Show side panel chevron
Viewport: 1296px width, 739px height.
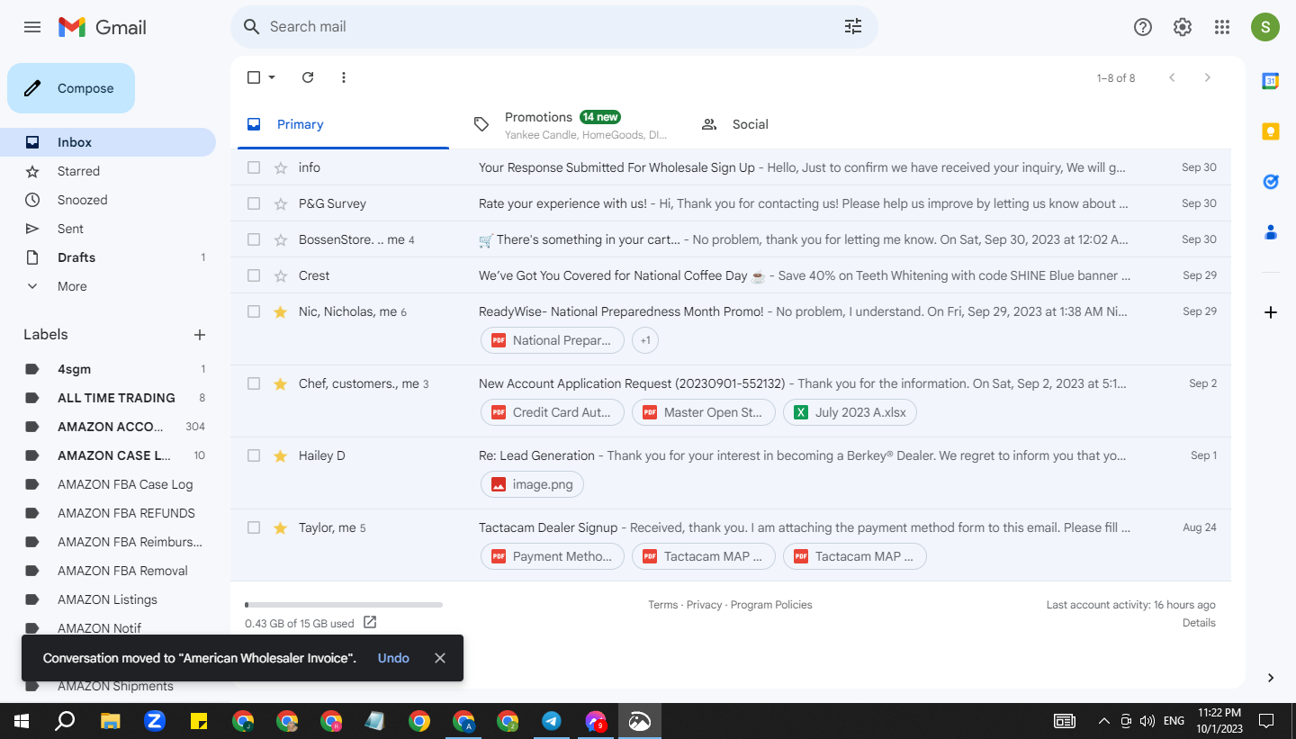[x=1271, y=678]
